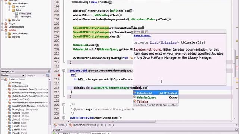Click jButton1ActionPerformed in the breadcrumb
The image size is (239, 134).
point(84,125)
